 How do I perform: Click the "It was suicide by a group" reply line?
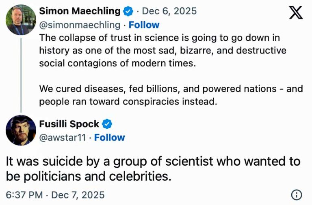153,162
